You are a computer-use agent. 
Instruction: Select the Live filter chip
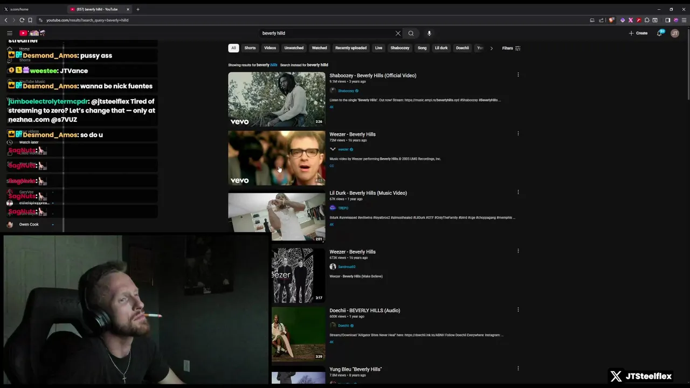[x=378, y=48]
